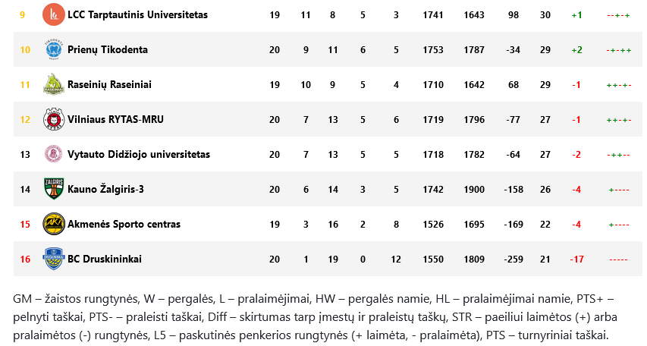Click the Vilniaus RYTAS-MRU team logo

(x=54, y=119)
